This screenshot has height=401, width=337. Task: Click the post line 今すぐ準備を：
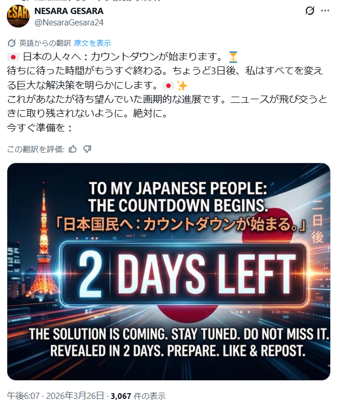point(40,127)
